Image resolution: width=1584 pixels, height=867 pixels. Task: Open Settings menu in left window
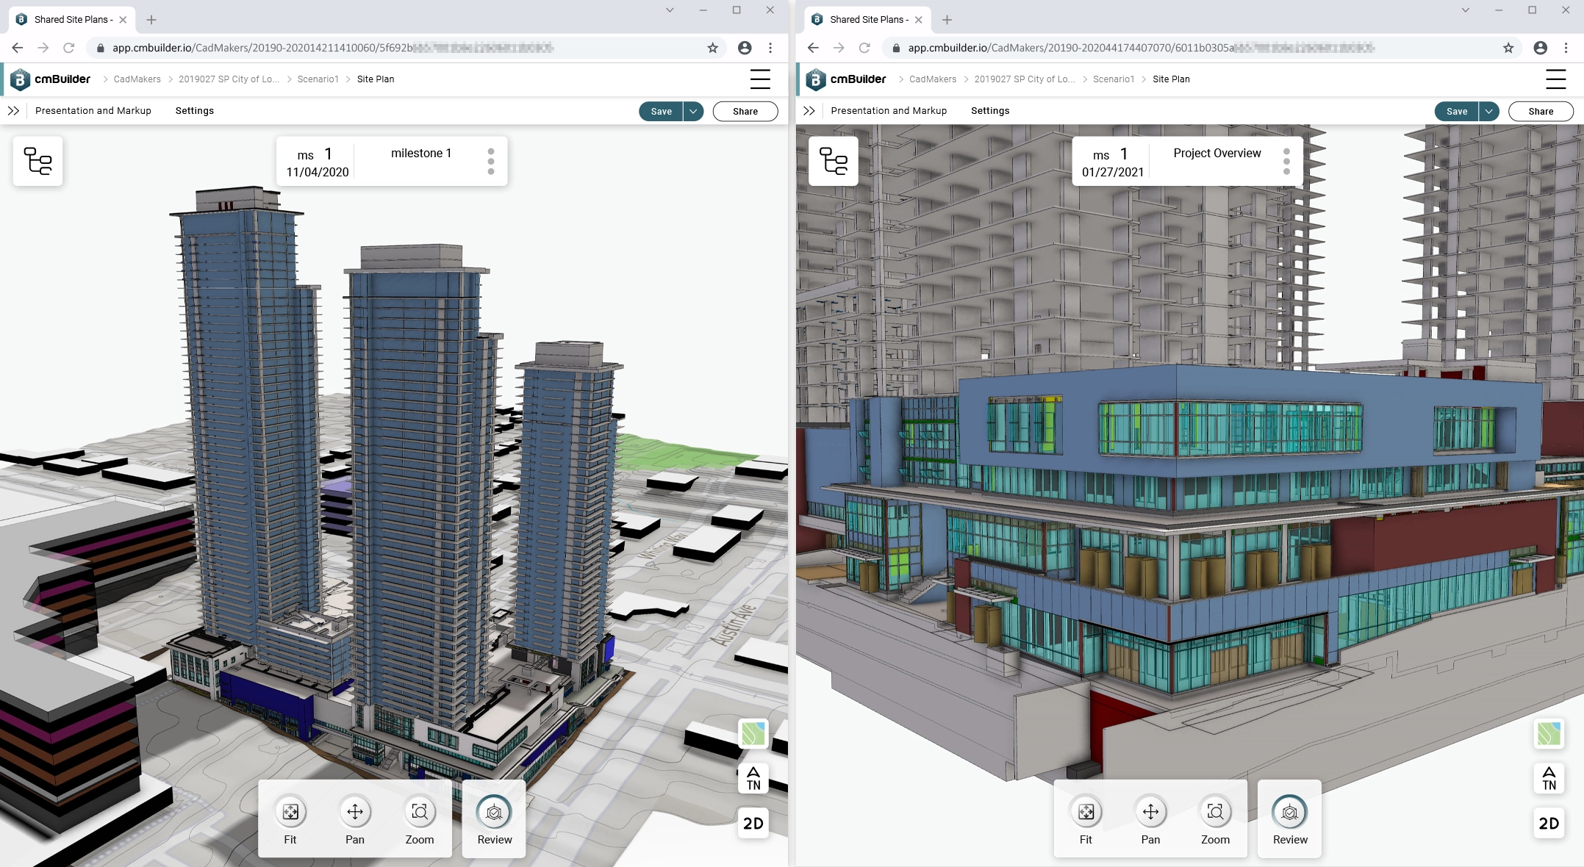coord(195,111)
